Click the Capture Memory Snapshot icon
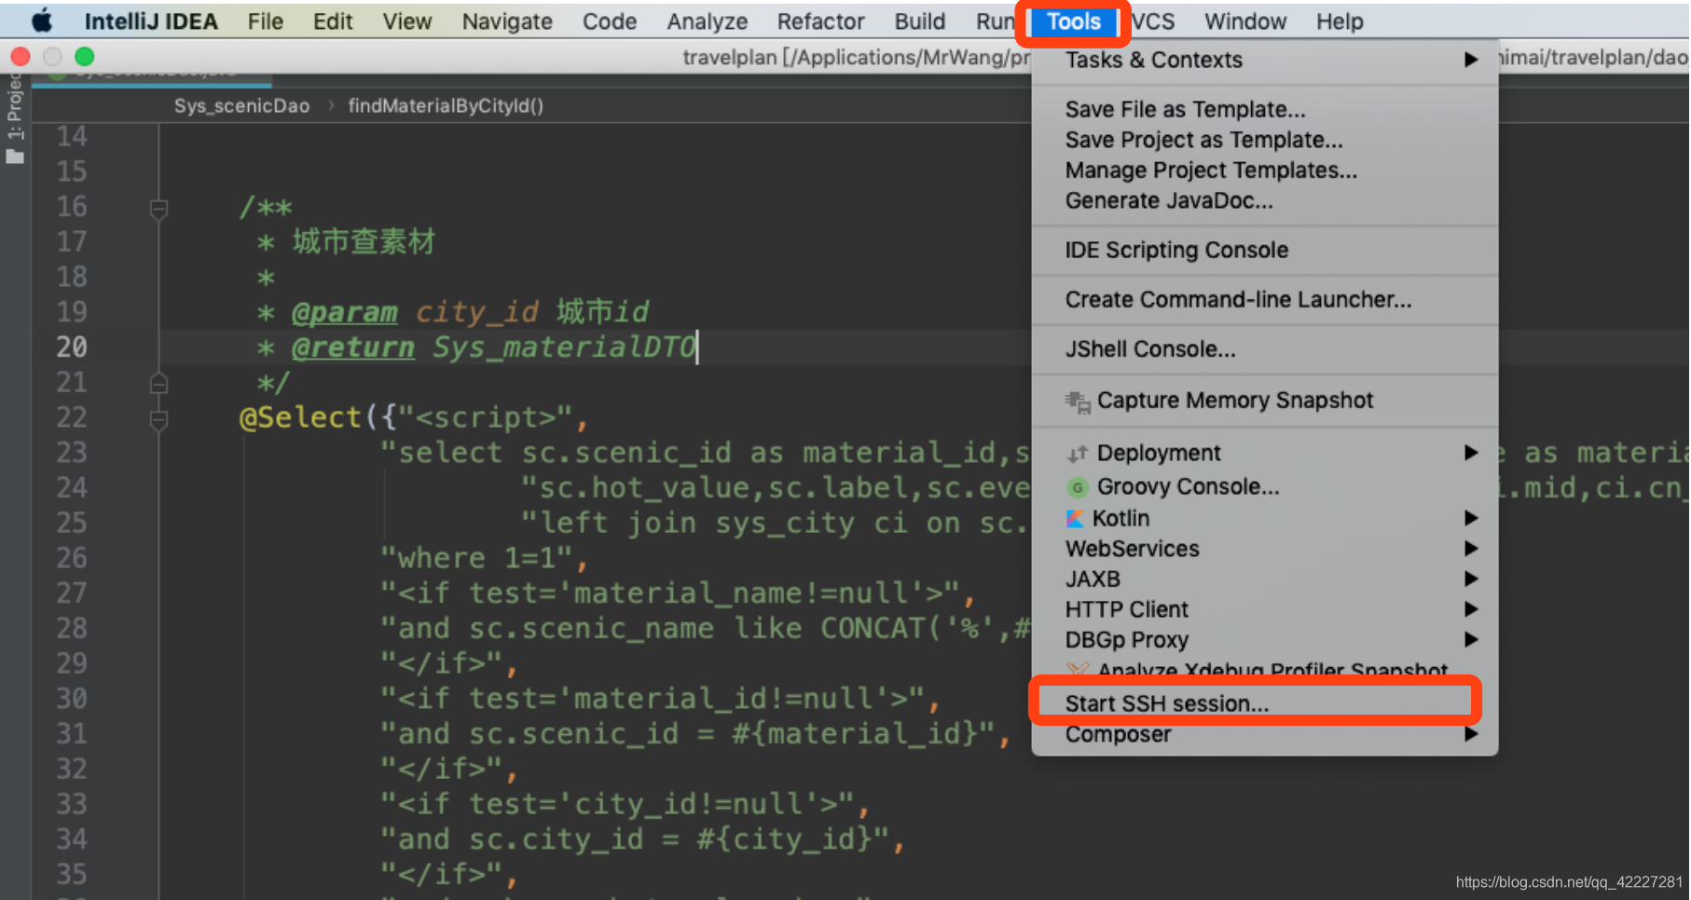The image size is (1691, 900). [1078, 402]
